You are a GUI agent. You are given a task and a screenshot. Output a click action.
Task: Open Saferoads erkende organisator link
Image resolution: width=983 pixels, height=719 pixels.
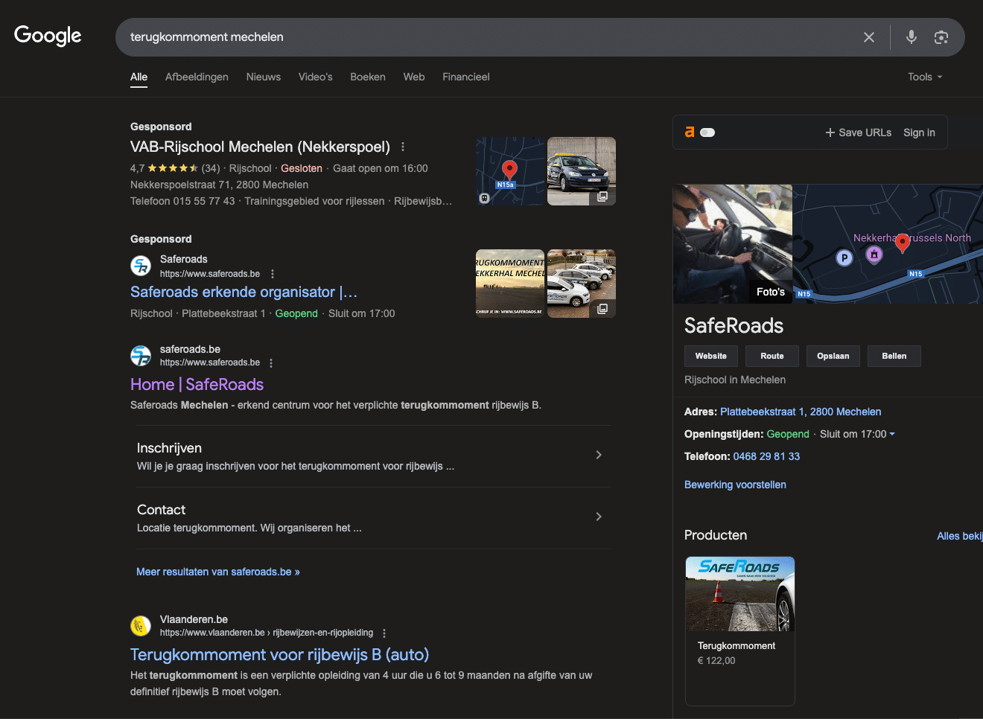244,292
